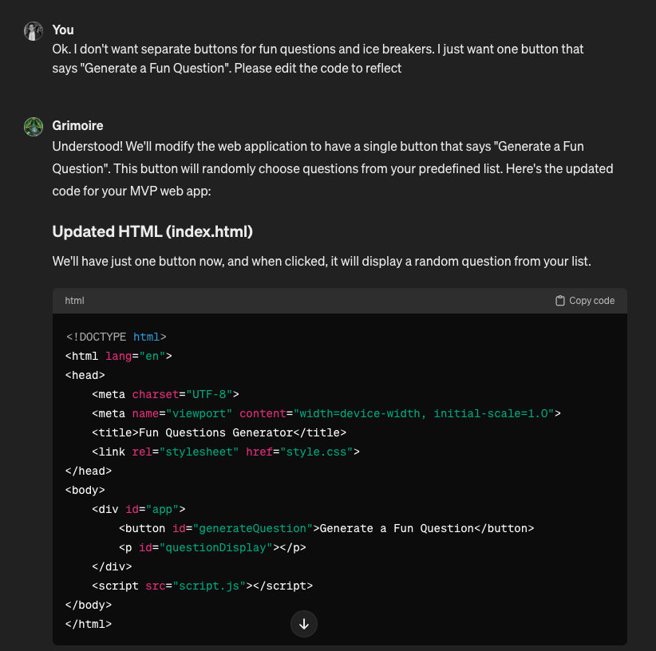Click the p id="questionDisplay" code line
The width and height of the screenshot is (656, 651).
212,548
